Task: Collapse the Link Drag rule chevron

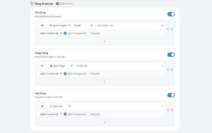Action: pyautogui.click(x=162, y=106)
